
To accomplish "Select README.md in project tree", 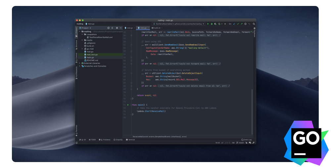I will click(x=91, y=60).
